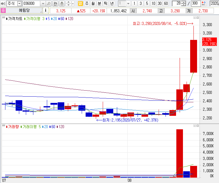Maximize the volume chart pane

click(x=195, y=126)
